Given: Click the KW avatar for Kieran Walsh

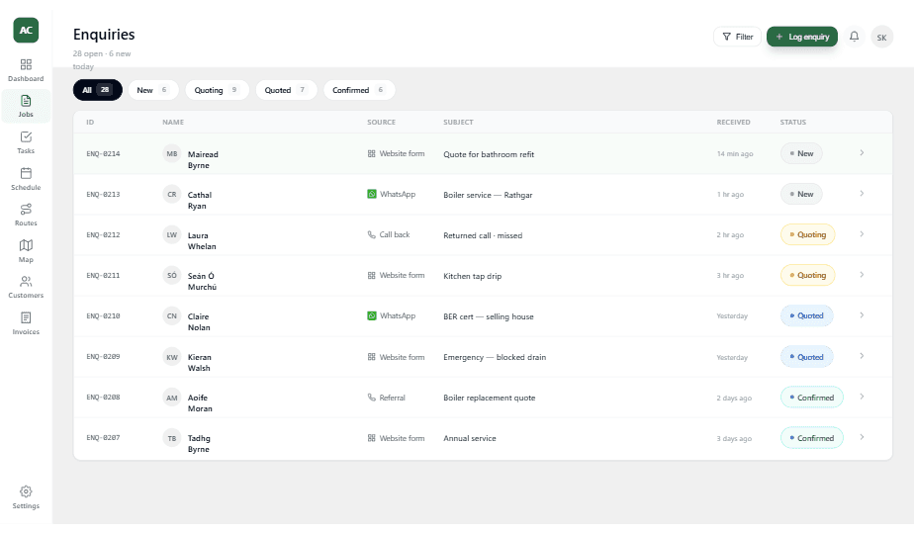Looking at the screenshot, I should click(172, 357).
